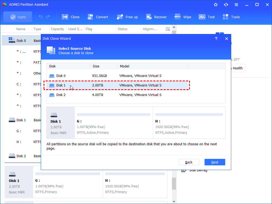Click the Next button in the wizard

[x=215, y=162]
